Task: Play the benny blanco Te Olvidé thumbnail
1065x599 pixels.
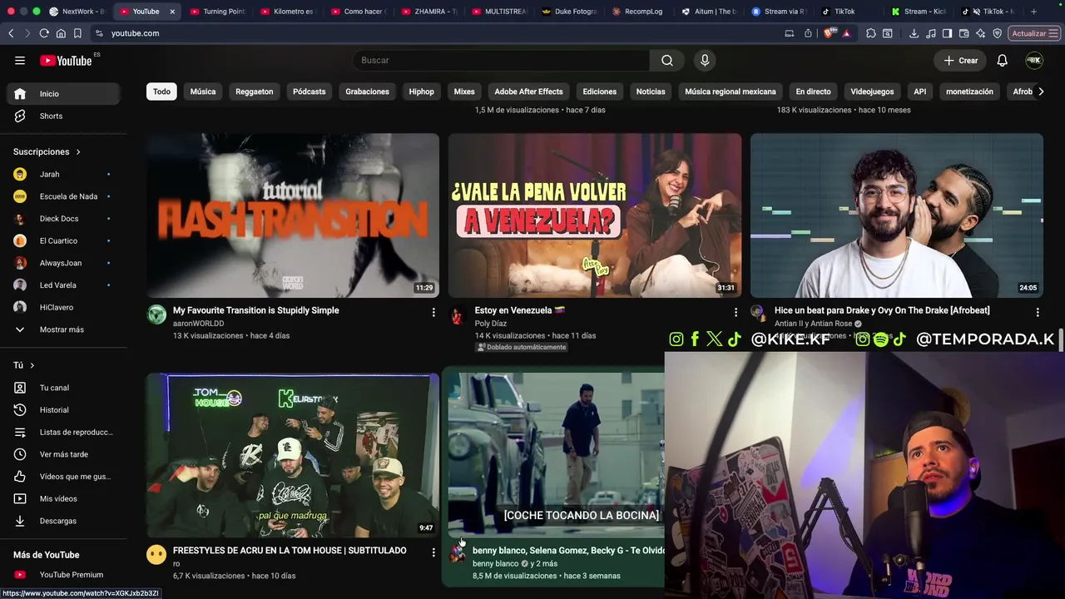Action: coord(557,455)
